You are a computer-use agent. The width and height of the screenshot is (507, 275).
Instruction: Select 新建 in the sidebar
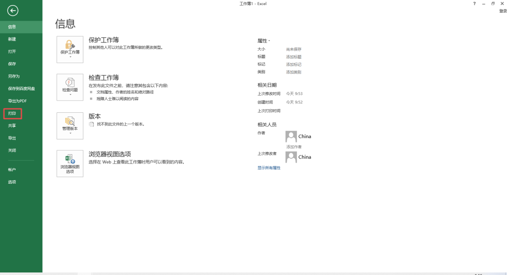[x=21, y=39]
